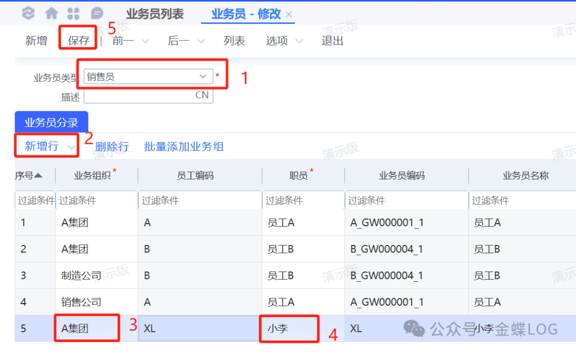Screen dimensions: 576x352
Task: Expand the 新增行 dropdown arrow
Action: click(x=71, y=146)
